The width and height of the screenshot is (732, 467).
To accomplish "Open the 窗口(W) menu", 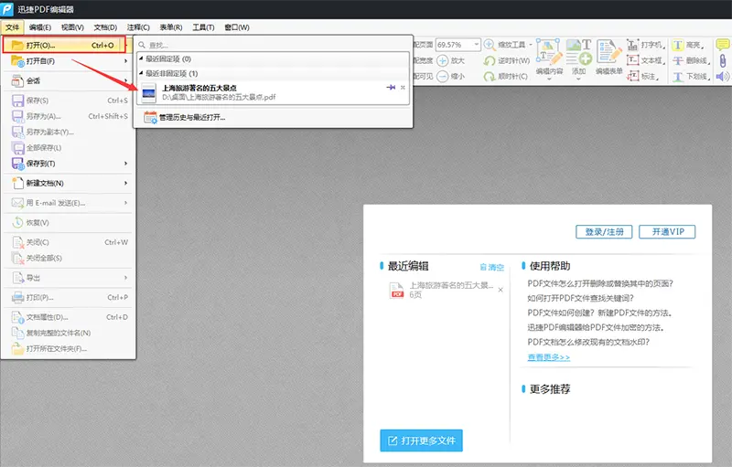I will pos(237,27).
